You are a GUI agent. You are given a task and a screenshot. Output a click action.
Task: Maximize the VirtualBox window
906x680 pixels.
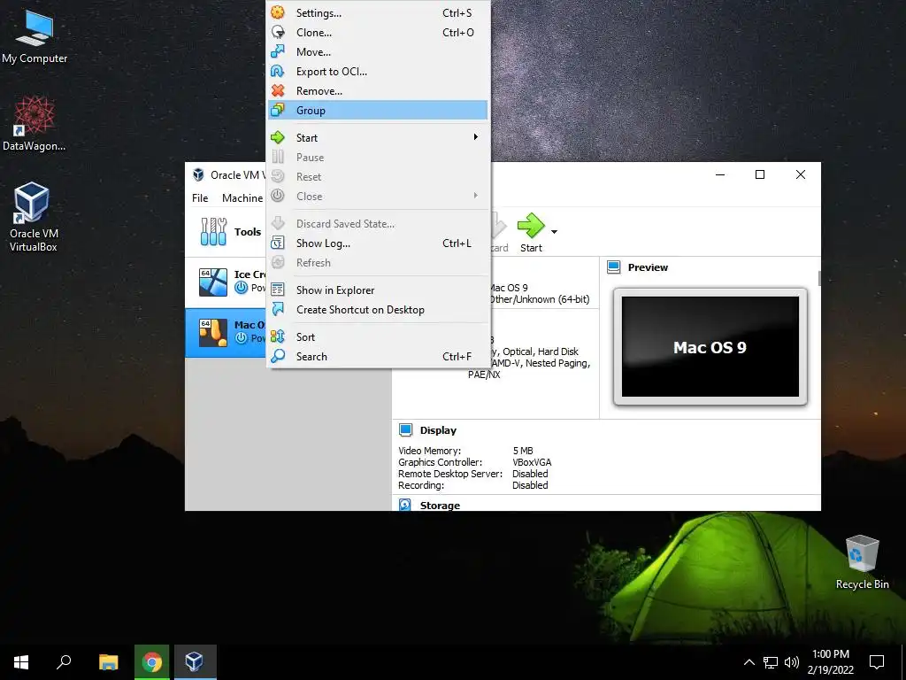pos(760,174)
